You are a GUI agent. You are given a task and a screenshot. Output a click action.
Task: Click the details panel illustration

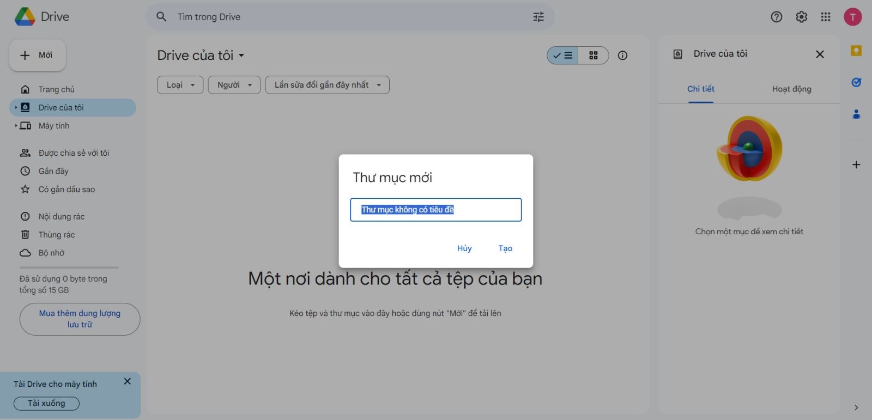749,167
